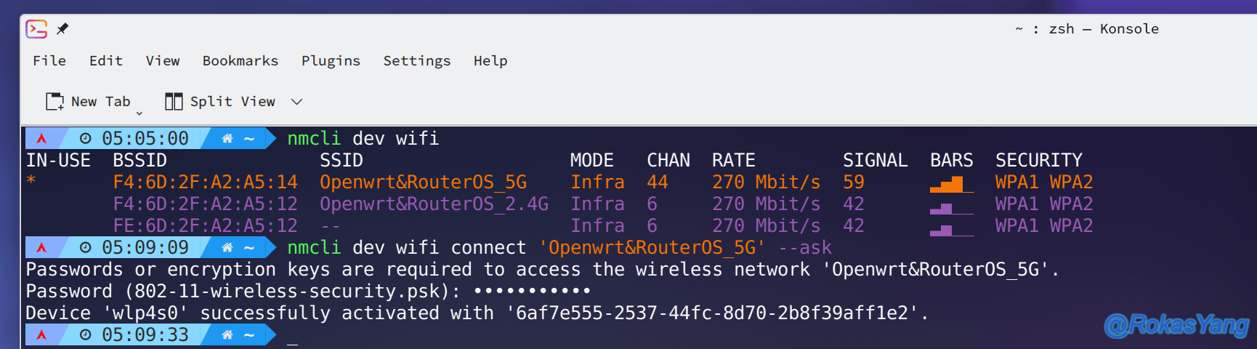Image resolution: width=1257 pixels, height=349 pixels.
Task: Click the clock icon beside 05:09:09
Action: (x=86, y=247)
